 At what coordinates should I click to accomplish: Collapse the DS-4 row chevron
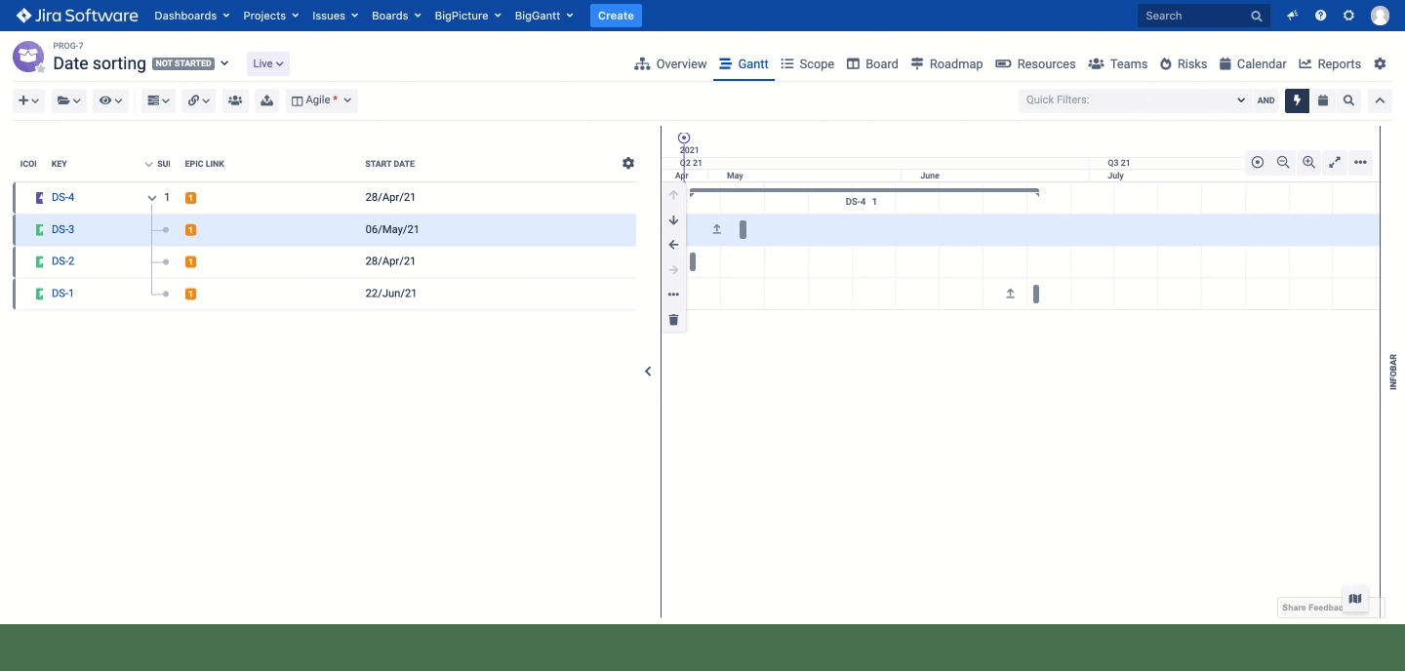coord(152,198)
